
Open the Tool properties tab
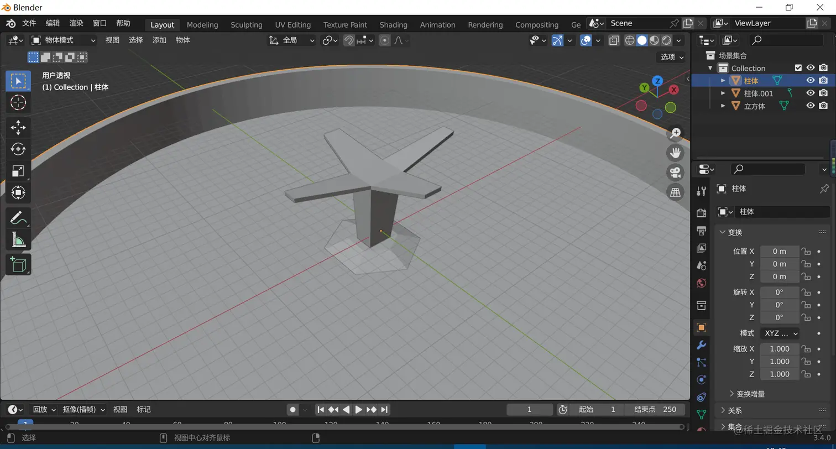click(702, 191)
